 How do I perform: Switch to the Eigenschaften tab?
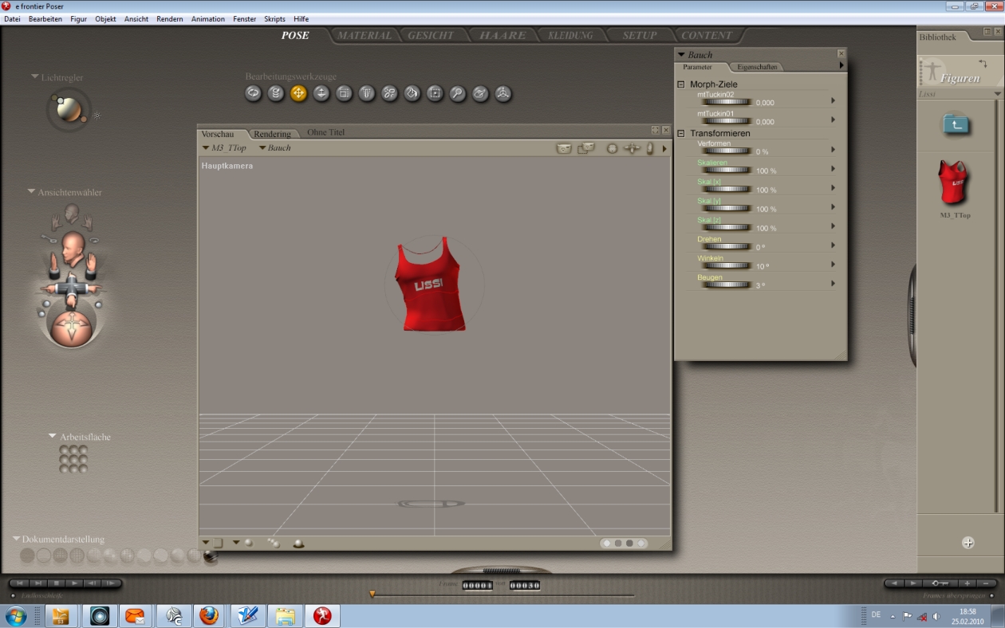pos(757,67)
